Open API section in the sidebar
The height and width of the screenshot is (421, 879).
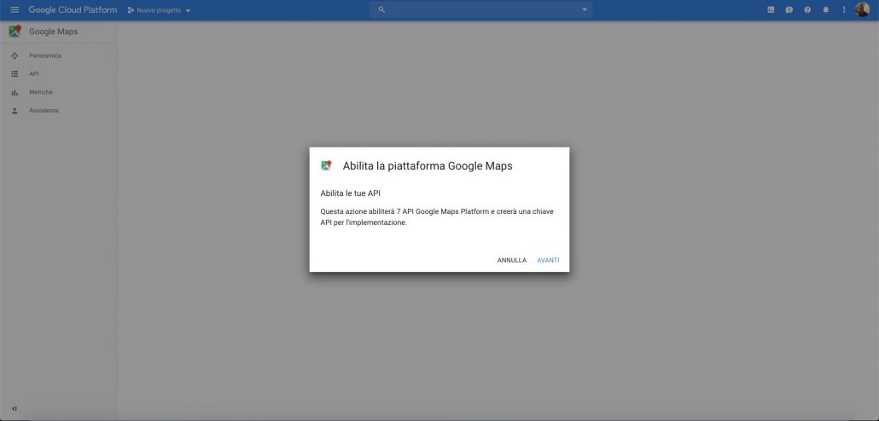pos(33,74)
